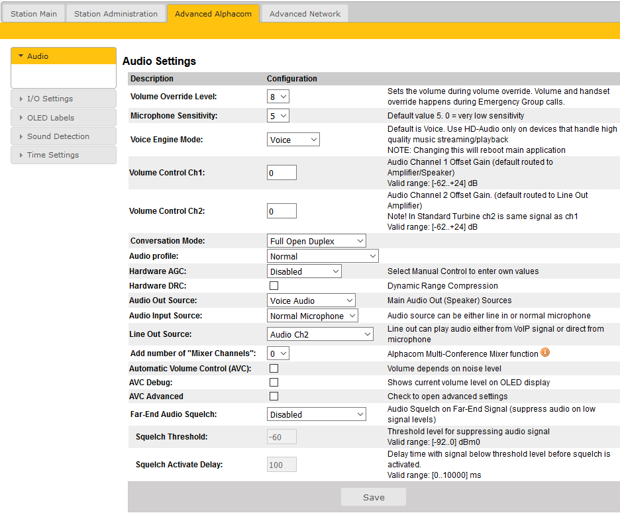Screen dimensions: 620x513
Task: Open the Voice Engine Mode dropdown
Action: click(293, 140)
